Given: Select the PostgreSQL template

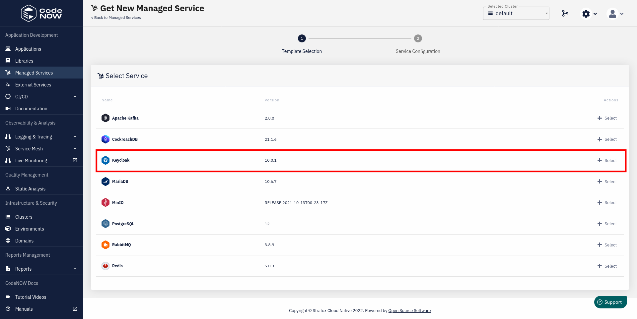Looking at the screenshot, I should pos(607,224).
